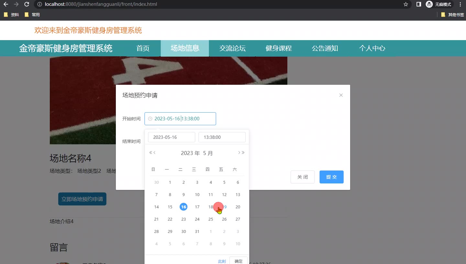This screenshot has height=264, width=466.
Task: Select the grayed-out April 30 date
Action: pos(156,182)
